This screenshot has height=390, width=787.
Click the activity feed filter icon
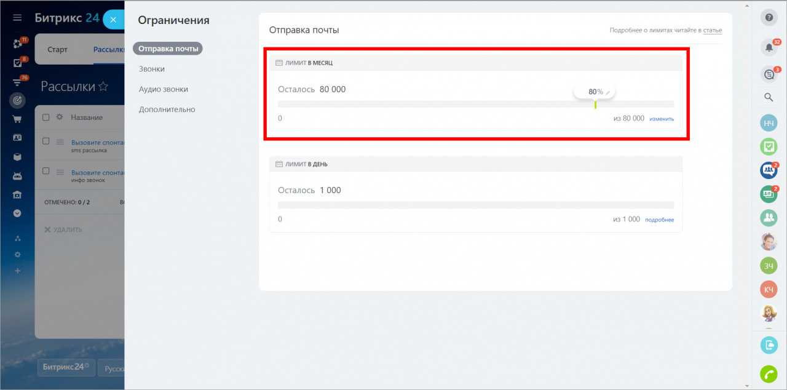tap(17, 82)
